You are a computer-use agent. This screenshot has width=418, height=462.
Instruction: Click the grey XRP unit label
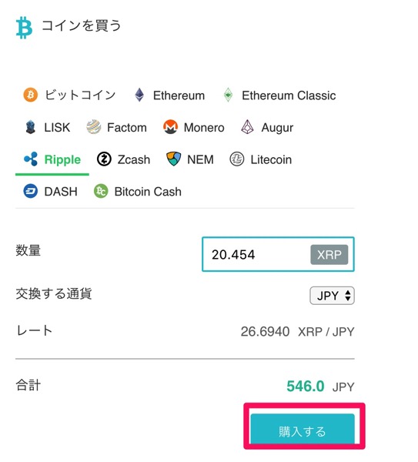click(x=329, y=255)
